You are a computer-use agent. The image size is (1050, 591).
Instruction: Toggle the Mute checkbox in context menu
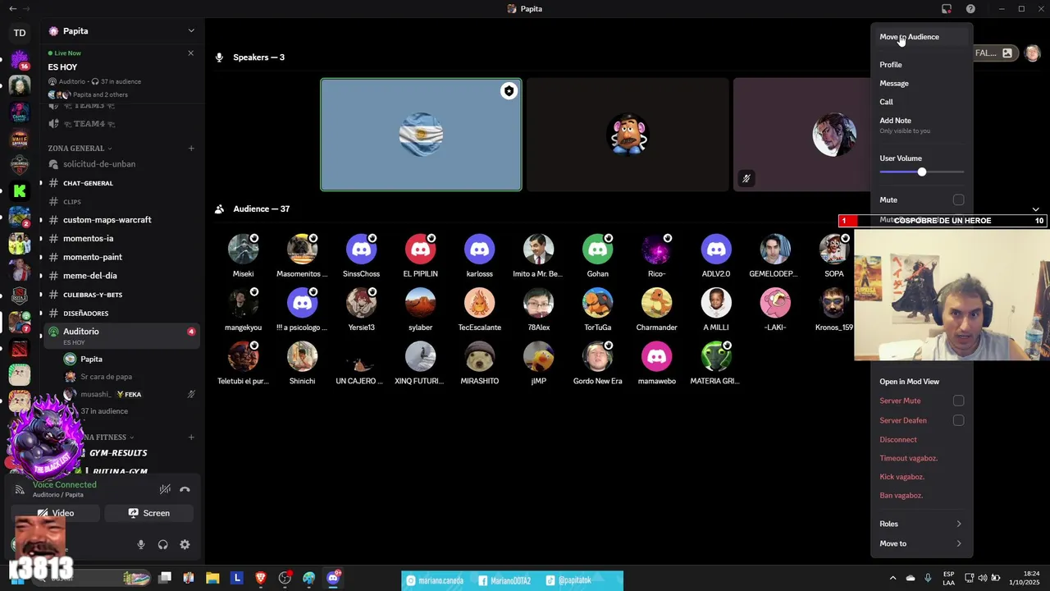click(958, 199)
